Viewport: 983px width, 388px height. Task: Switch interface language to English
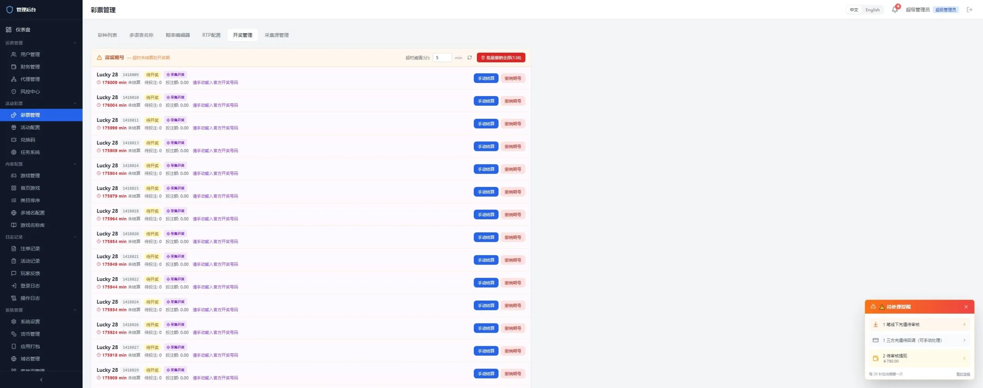point(872,10)
